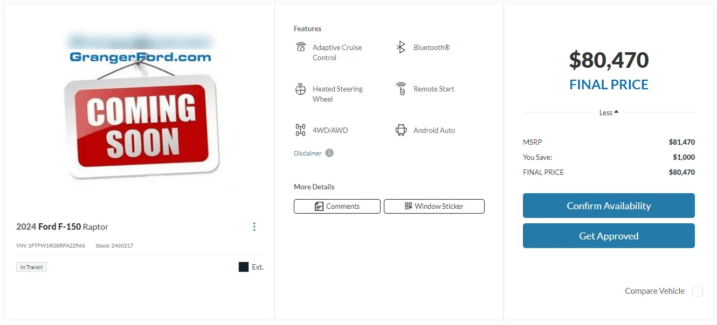717x325 pixels.
Task: Click the Heated Steering Wheel label
Action: [337, 94]
